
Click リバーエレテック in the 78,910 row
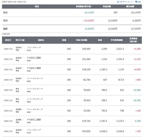click(35, 99)
